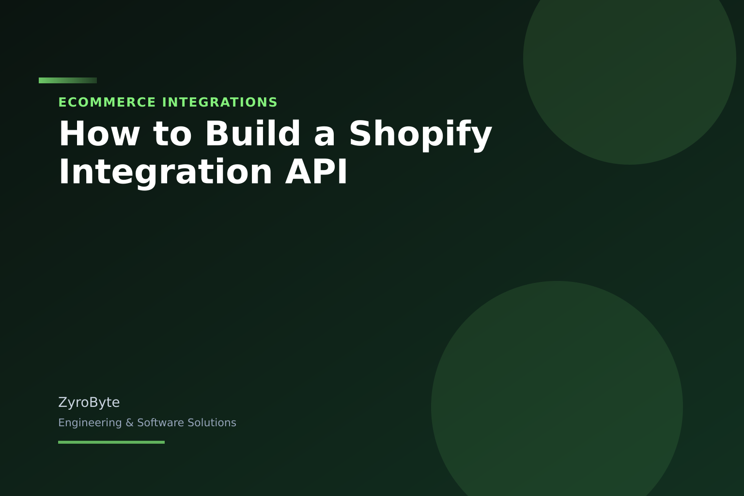Expand the title 'How to Build a Shopify Integration API'

point(275,152)
